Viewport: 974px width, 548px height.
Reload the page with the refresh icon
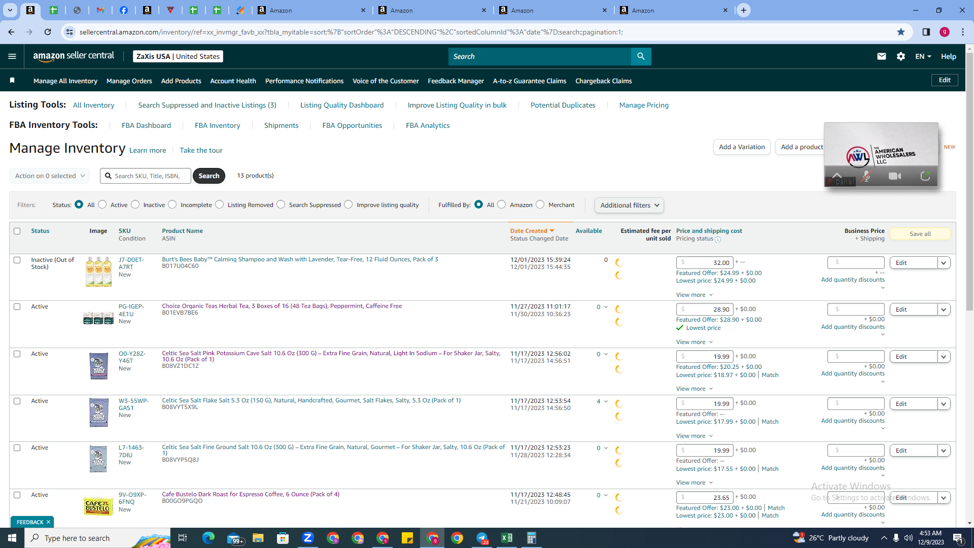tap(48, 32)
